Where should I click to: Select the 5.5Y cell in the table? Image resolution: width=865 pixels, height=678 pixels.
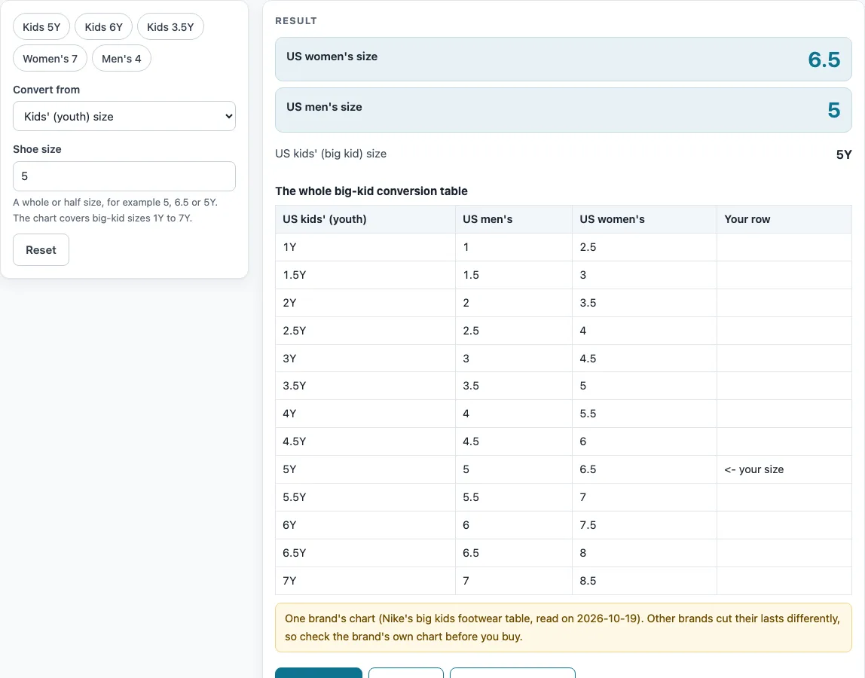(x=365, y=497)
